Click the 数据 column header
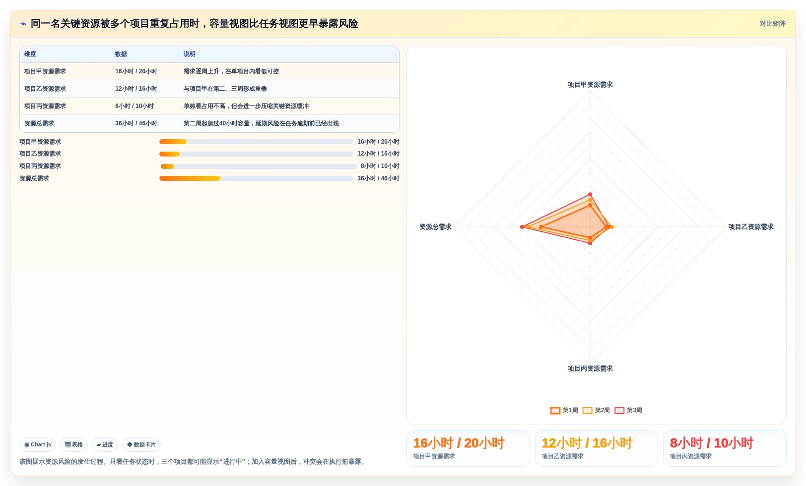The width and height of the screenshot is (806, 486). pyautogui.click(x=121, y=54)
